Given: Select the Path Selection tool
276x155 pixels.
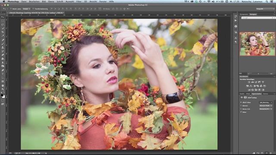Looking at the screenshot, I should [3, 77].
